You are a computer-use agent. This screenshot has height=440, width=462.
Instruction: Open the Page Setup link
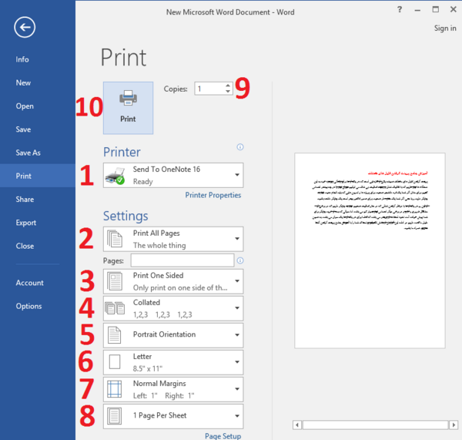tap(223, 436)
